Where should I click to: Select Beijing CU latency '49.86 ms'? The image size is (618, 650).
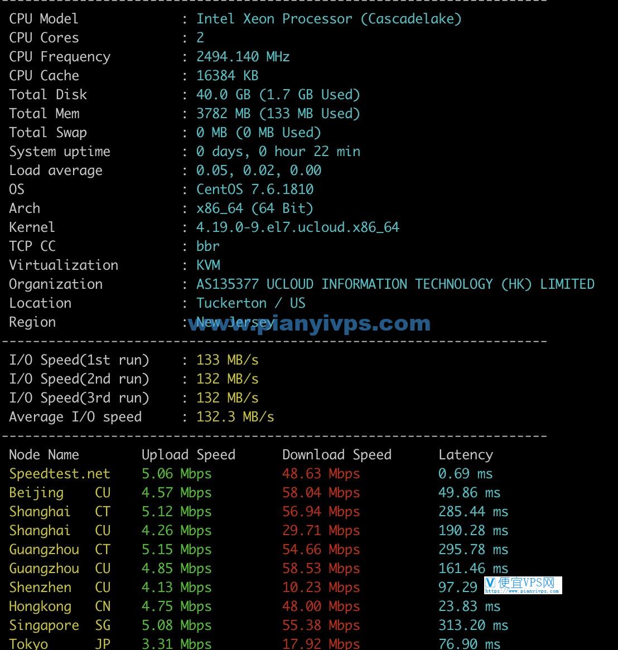470,493
